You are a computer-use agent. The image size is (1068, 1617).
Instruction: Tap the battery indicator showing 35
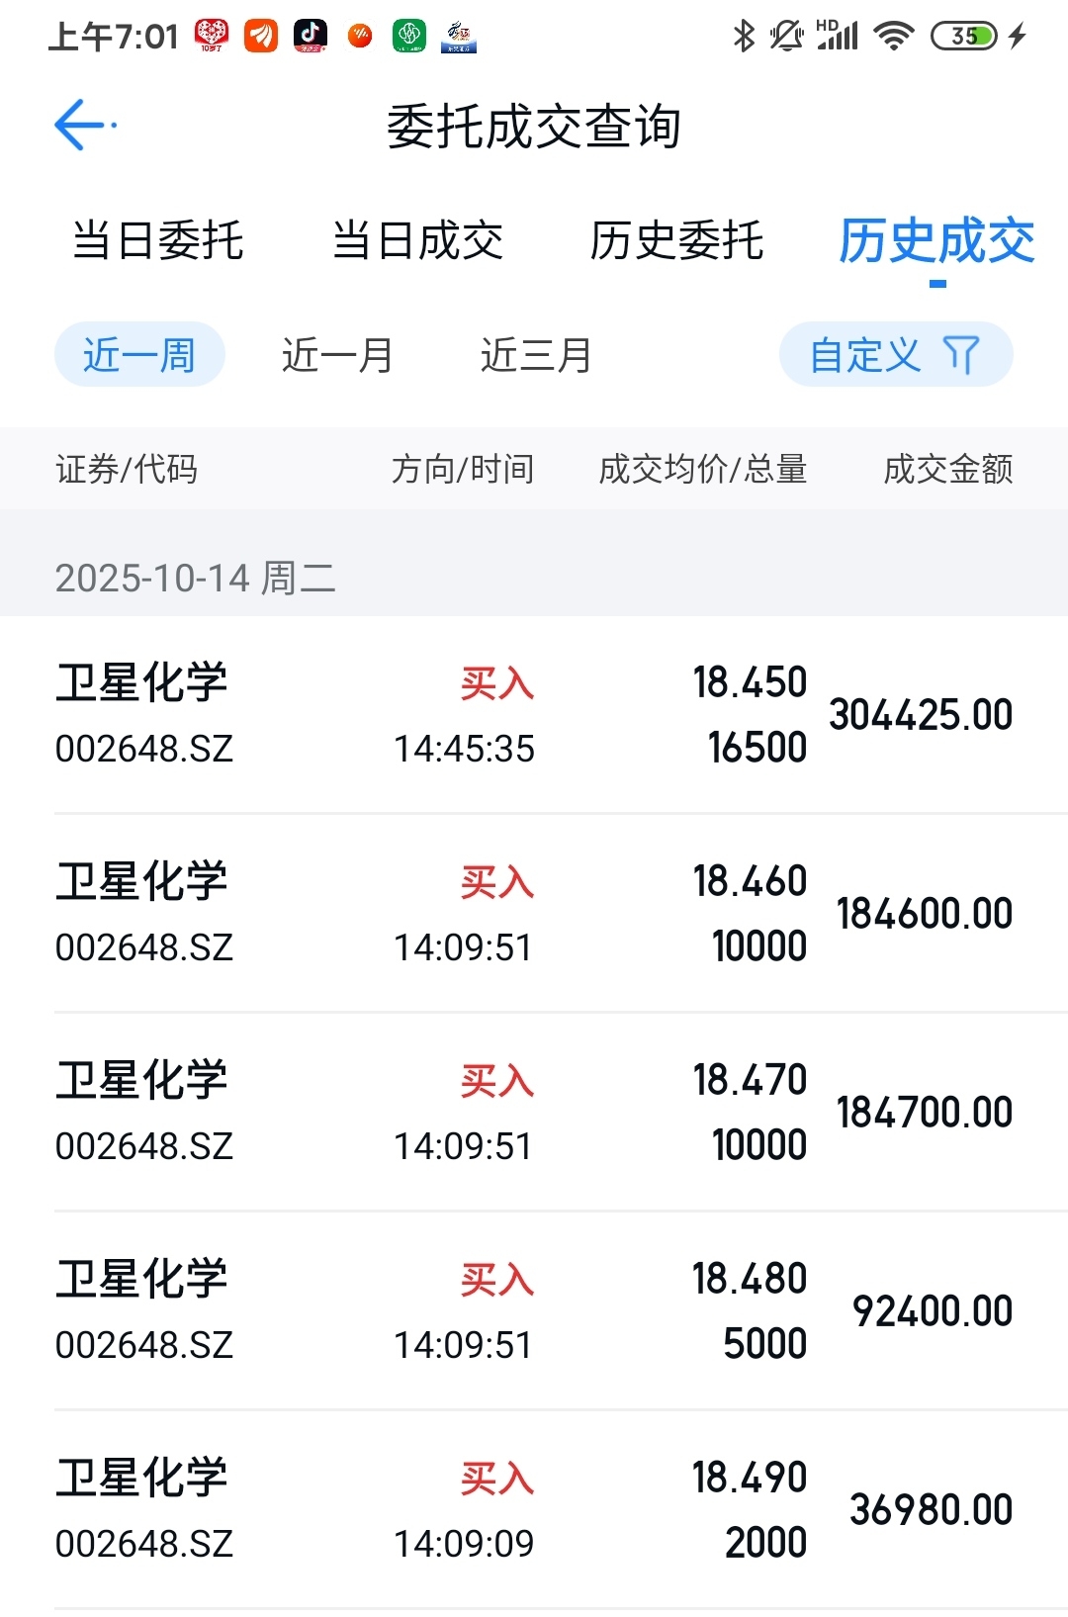(x=964, y=37)
